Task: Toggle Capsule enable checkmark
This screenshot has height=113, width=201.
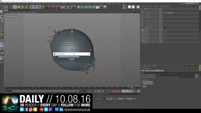Action: tap(162, 32)
